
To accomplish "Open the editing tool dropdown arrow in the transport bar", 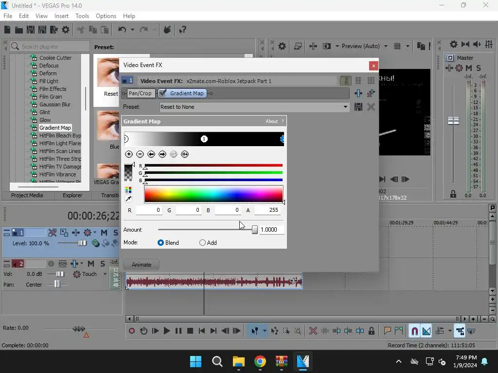I will 265,331.
